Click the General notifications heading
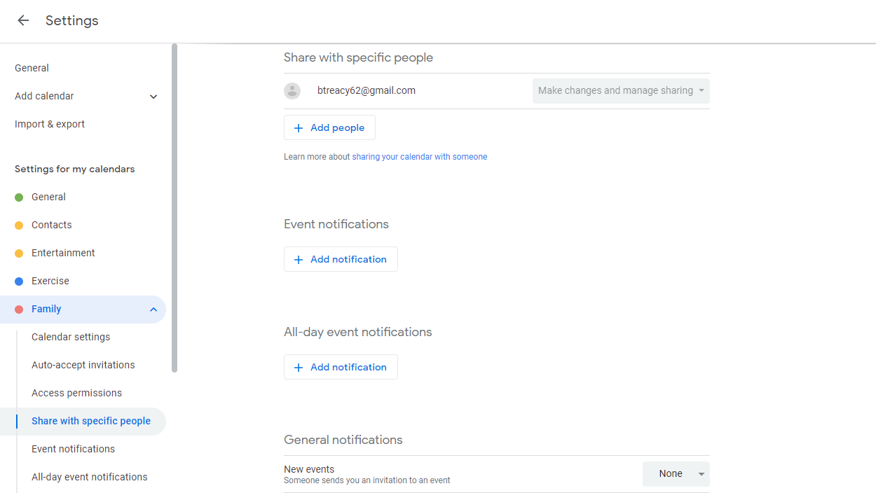 (343, 440)
